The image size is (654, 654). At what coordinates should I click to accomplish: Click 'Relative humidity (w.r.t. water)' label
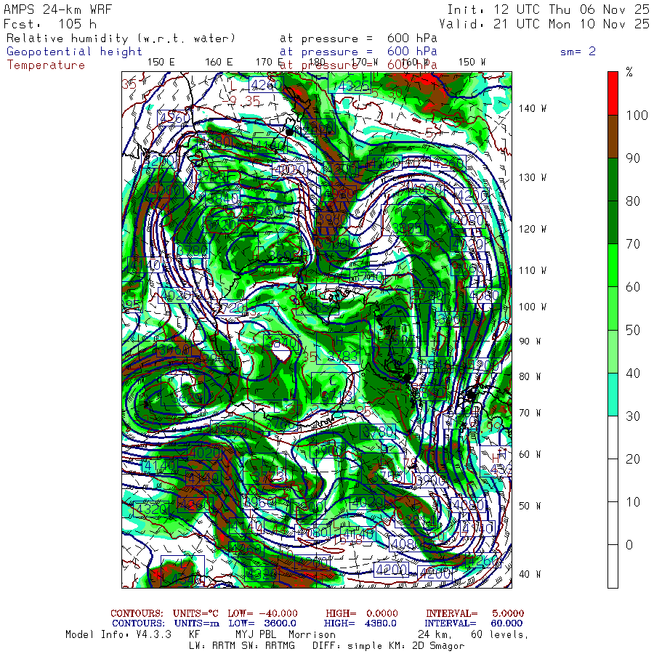point(121,39)
